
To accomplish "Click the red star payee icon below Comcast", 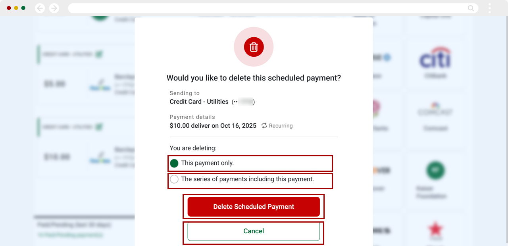I will (435, 229).
